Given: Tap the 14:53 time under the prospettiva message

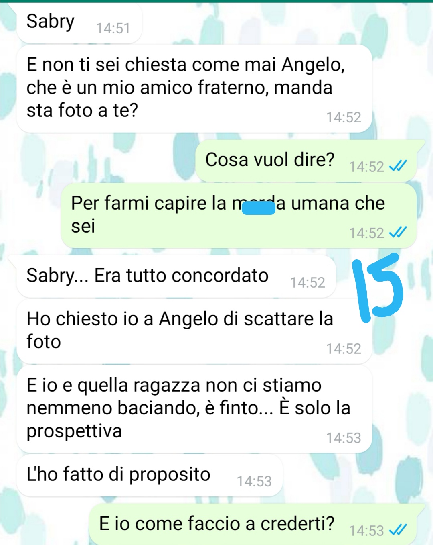Looking at the screenshot, I should [x=344, y=438].
